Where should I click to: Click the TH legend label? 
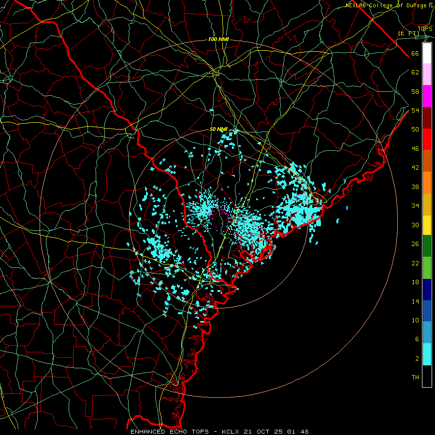pyautogui.click(x=415, y=377)
